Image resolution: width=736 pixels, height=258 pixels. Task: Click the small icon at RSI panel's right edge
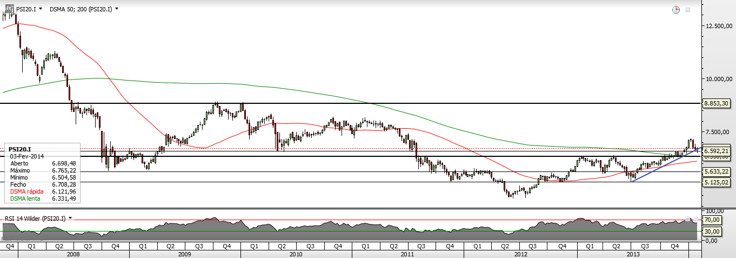[688, 219]
